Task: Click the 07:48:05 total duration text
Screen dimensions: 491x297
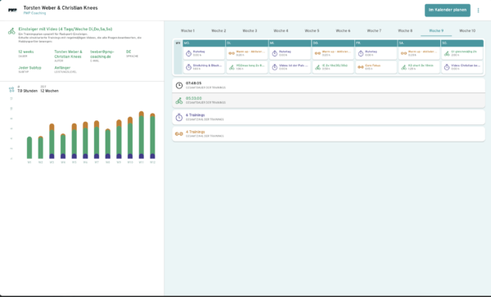Action: coord(193,83)
